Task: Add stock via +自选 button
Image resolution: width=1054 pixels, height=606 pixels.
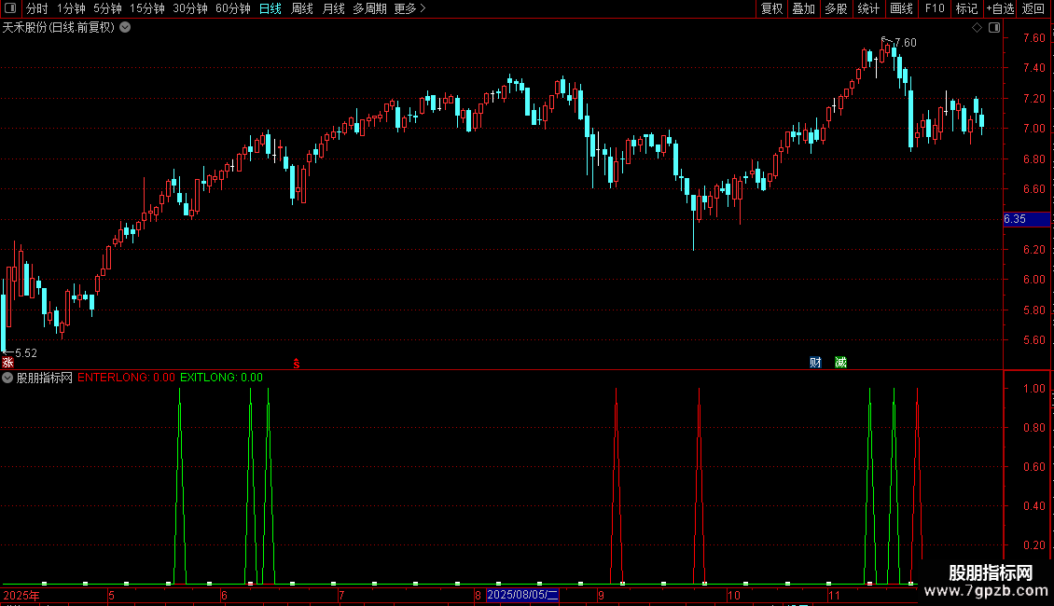Action: [x=1000, y=8]
